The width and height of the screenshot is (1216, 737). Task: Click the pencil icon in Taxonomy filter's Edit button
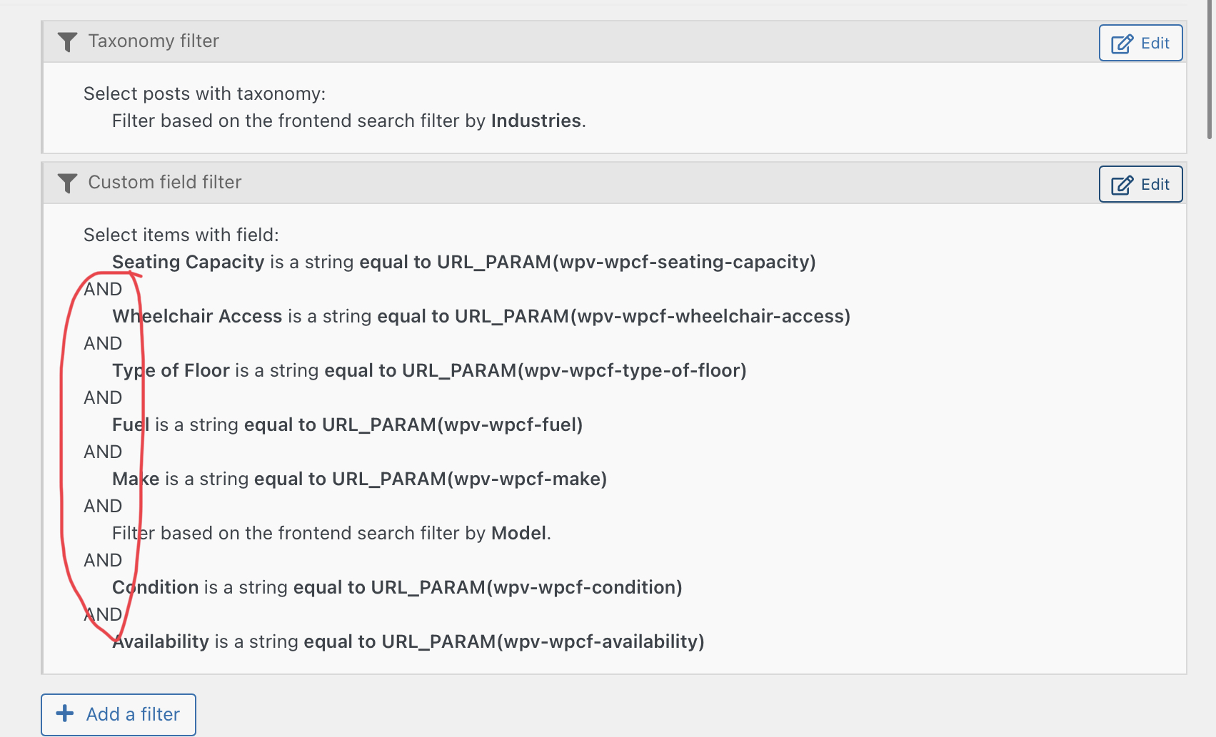point(1122,44)
